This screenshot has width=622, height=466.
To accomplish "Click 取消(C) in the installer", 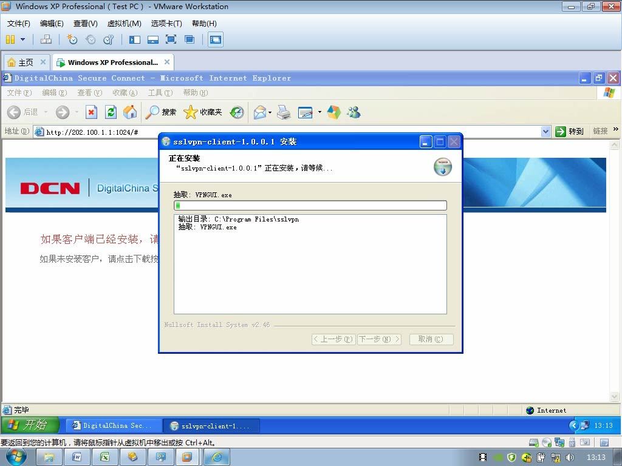I will click(431, 339).
